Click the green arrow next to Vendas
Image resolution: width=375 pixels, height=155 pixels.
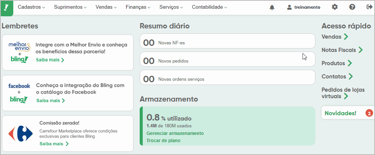coord(346,37)
